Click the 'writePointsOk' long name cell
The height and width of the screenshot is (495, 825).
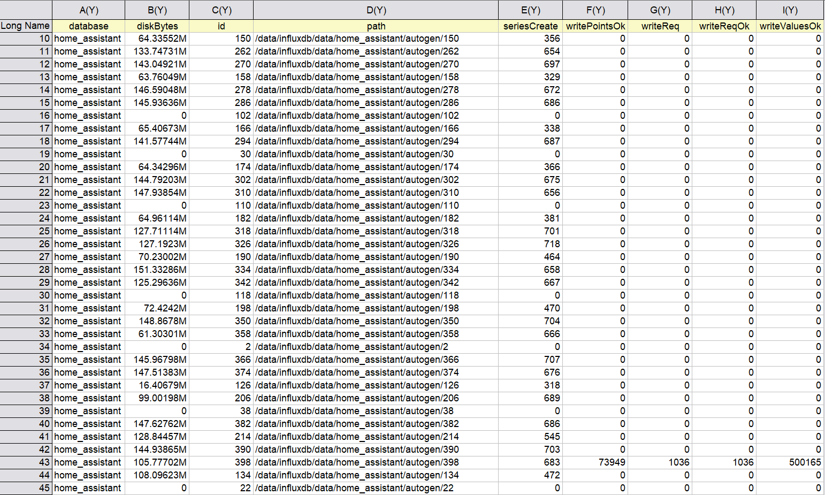(595, 26)
